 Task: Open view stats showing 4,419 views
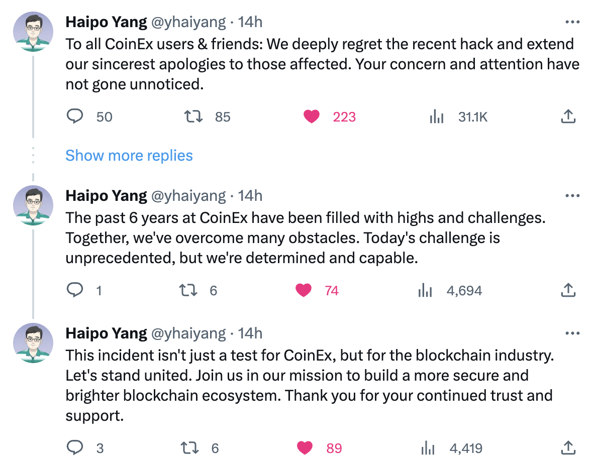pyautogui.click(x=428, y=448)
